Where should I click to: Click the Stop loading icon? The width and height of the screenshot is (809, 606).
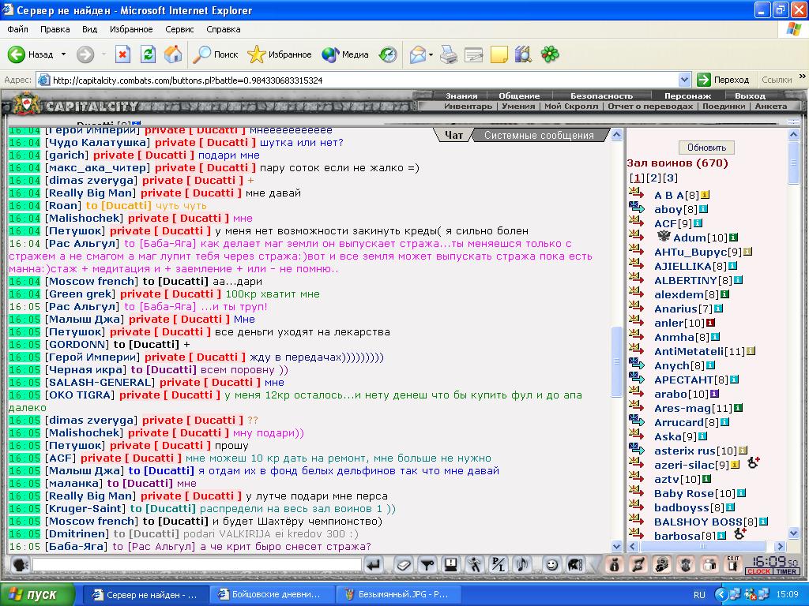coord(122,54)
